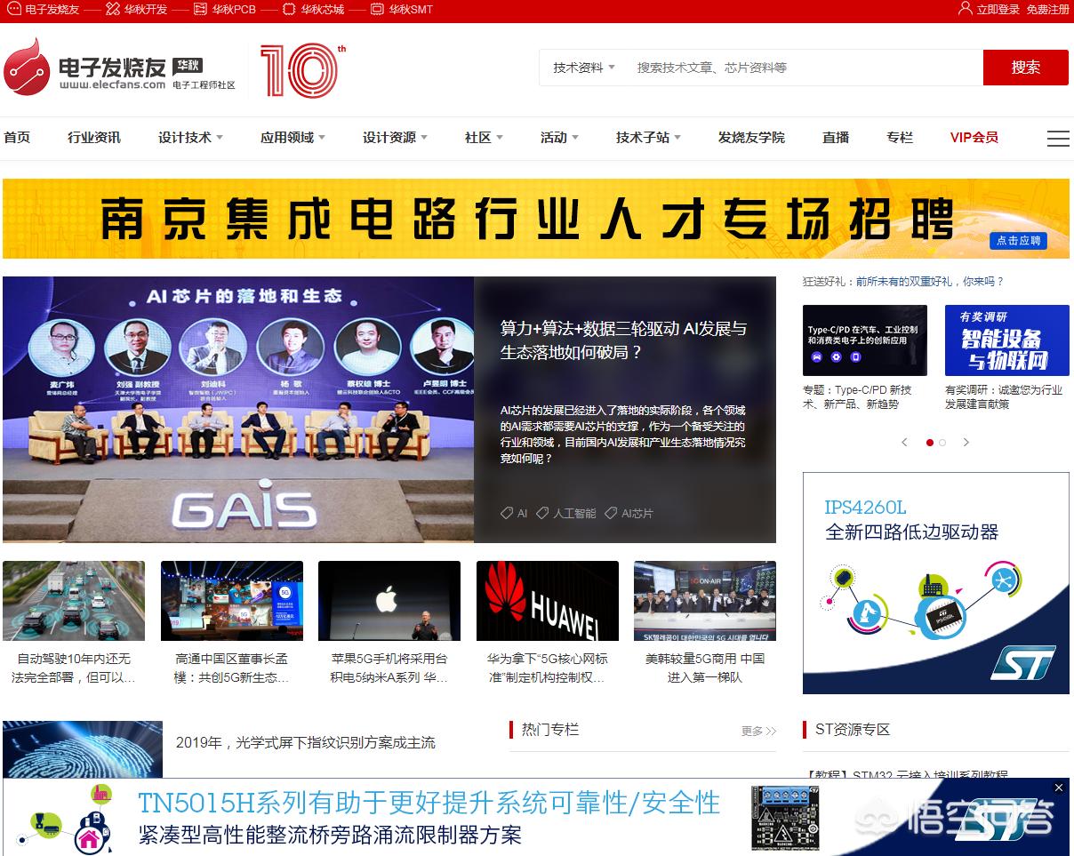Open the 智能设备与物联网 survey thumbnail

[1007, 340]
